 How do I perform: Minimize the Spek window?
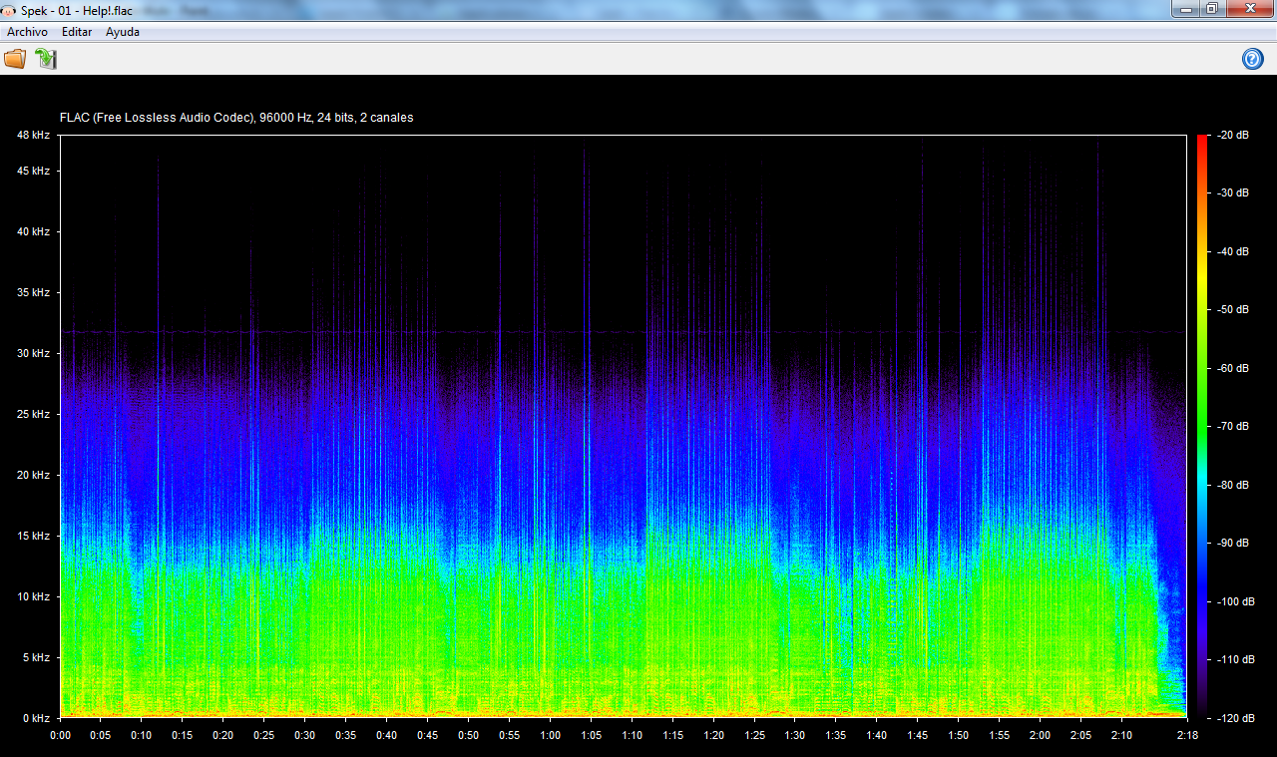click(1186, 9)
